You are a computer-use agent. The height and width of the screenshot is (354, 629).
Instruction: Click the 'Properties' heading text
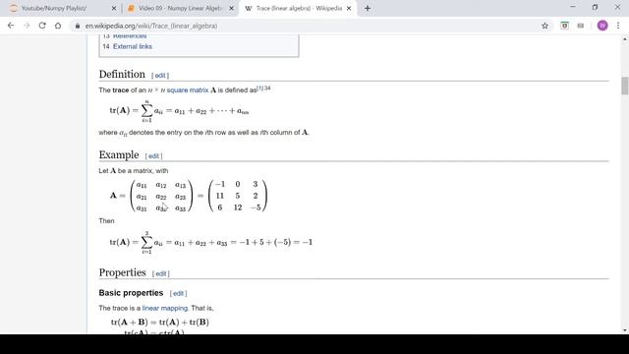[122, 272]
